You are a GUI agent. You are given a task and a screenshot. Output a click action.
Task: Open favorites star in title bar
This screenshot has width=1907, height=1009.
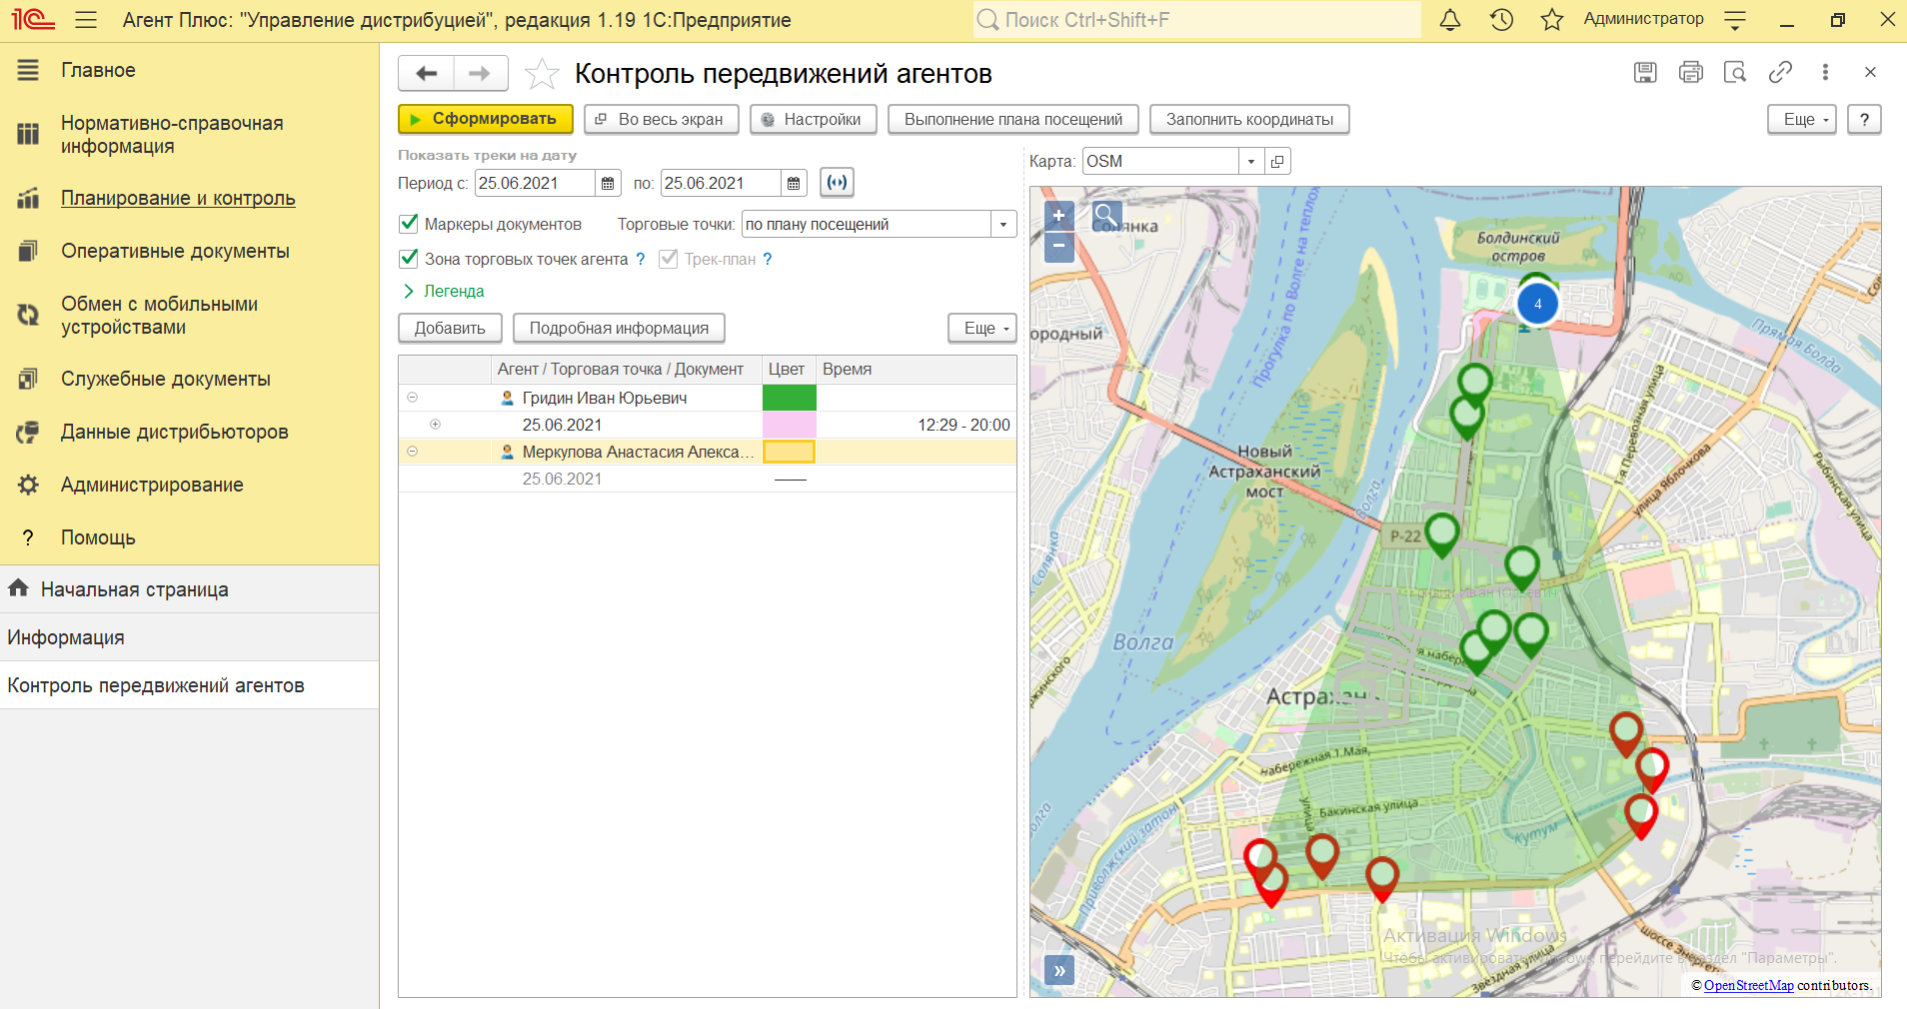(x=1551, y=19)
